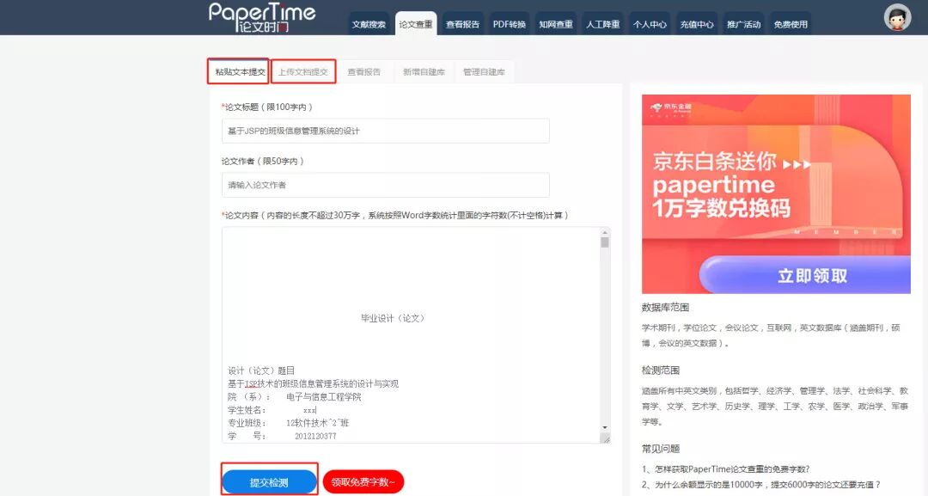
Task: Open 推广活动 navigation item
Action: click(x=743, y=24)
